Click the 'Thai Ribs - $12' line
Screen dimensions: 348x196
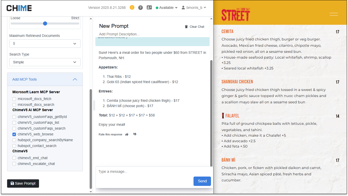tap(119, 77)
